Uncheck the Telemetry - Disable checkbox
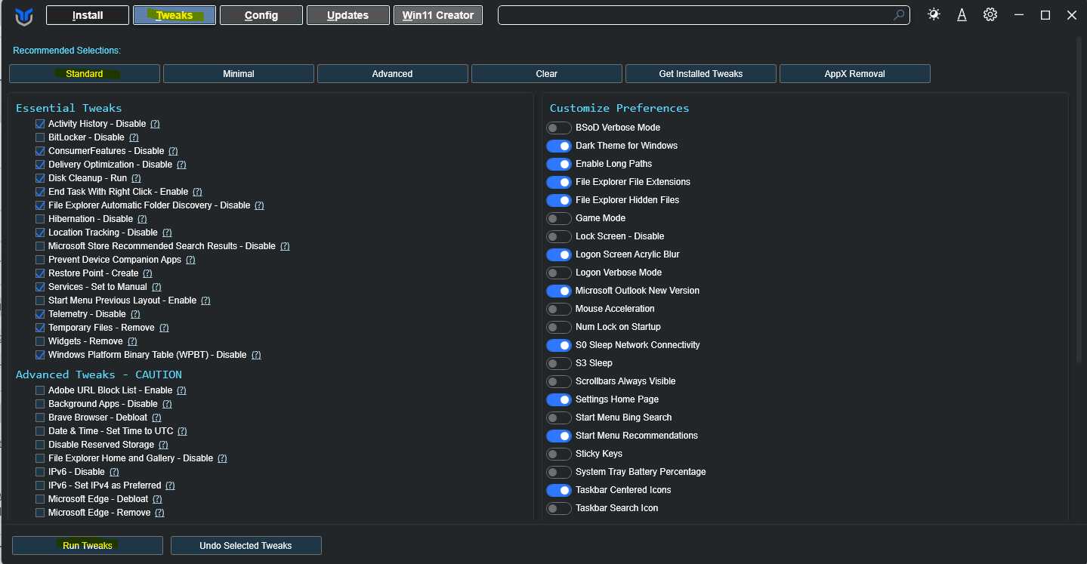The height and width of the screenshot is (564, 1087). pos(40,314)
